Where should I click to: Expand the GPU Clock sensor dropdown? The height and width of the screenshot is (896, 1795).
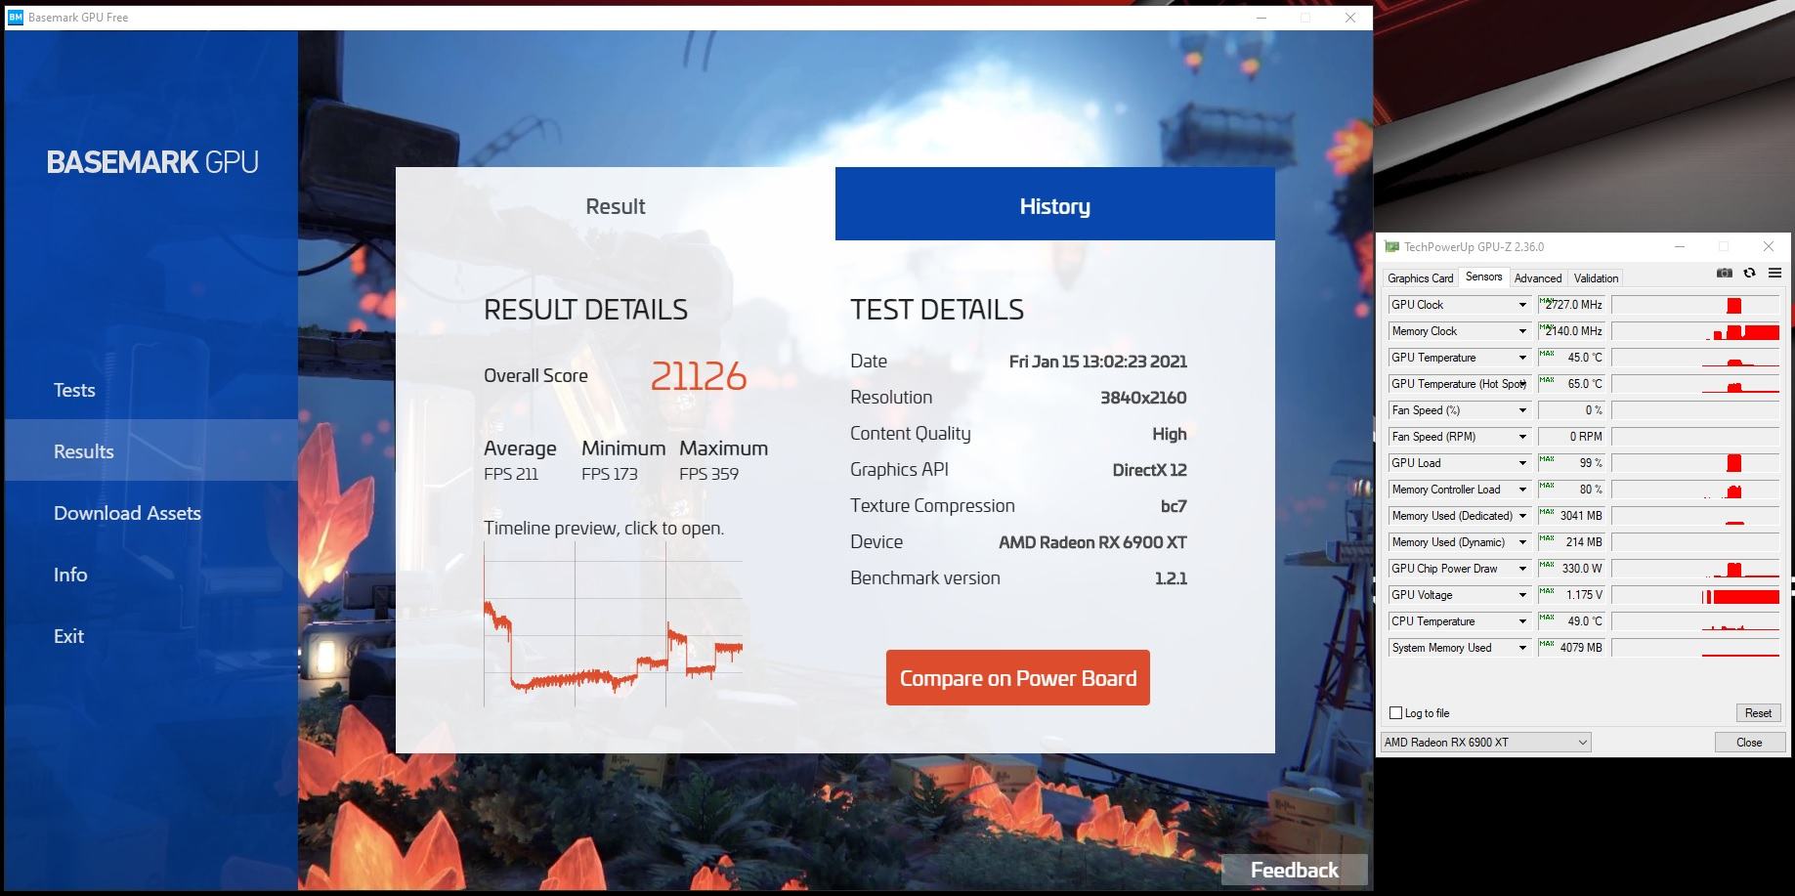pos(1521,305)
